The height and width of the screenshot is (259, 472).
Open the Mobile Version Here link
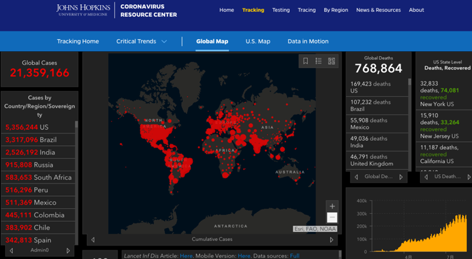point(244,256)
